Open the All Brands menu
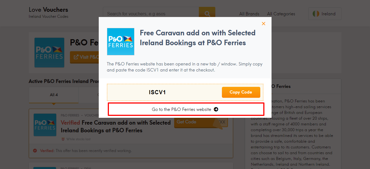The height and width of the screenshot is (169, 370). tap(249, 14)
